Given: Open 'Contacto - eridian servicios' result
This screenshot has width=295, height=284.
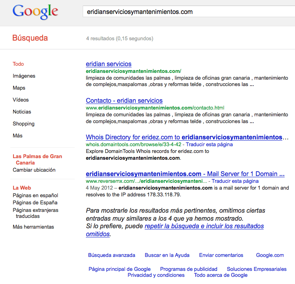Looking at the screenshot, I should pos(124,100).
